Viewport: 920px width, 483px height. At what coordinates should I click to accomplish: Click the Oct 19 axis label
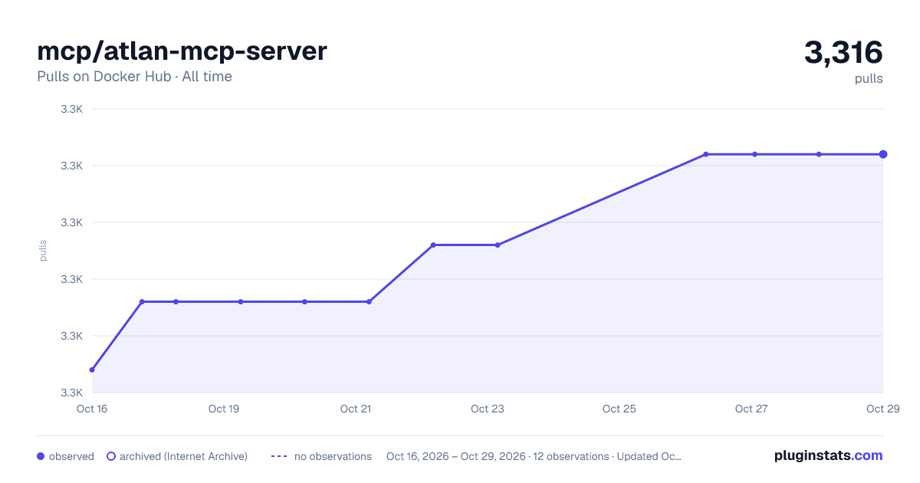[x=224, y=409]
